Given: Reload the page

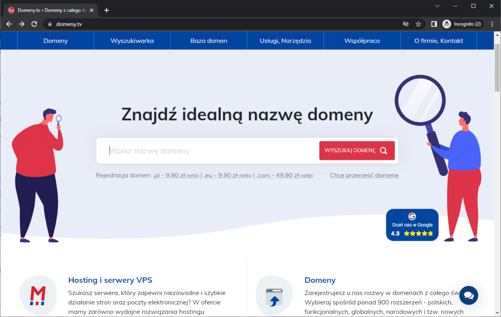Looking at the screenshot, I should point(34,23).
